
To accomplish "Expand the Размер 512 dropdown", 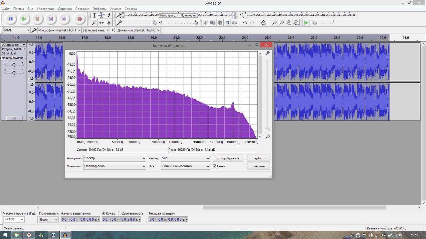I will pos(186,158).
